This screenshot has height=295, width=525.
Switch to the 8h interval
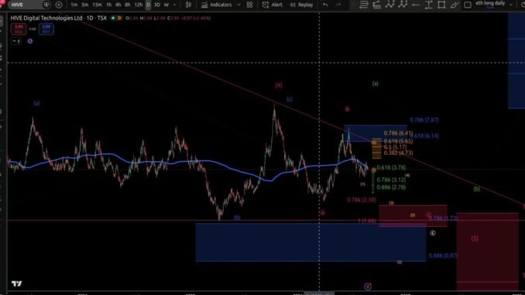(x=128, y=5)
